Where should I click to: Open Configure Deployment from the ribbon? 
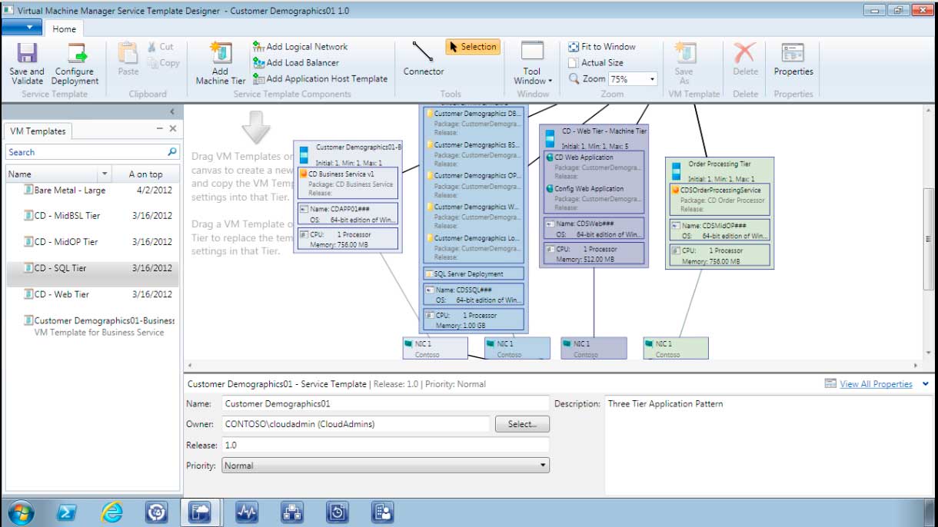pyautogui.click(x=75, y=63)
